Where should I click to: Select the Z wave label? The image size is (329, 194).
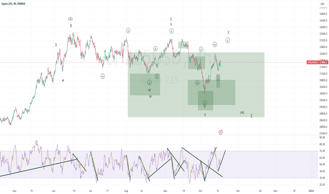point(251,116)
